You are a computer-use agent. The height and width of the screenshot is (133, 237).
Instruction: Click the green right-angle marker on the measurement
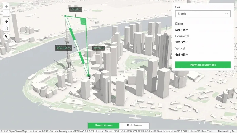pyautogui.click(x=83, y=21)
